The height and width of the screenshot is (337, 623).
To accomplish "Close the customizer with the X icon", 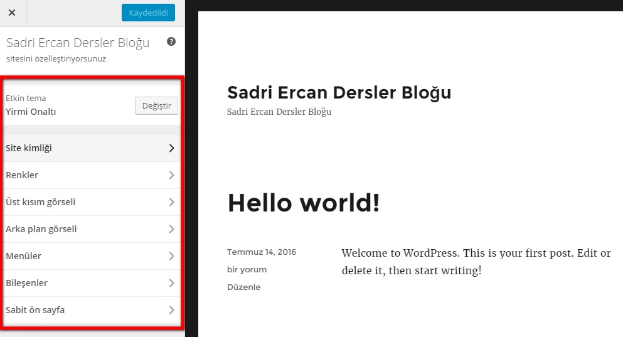I will (12, 13).
